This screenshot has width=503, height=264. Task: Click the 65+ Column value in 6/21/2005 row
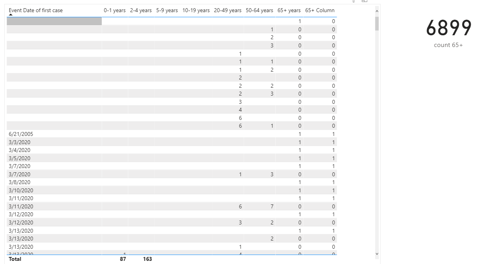coord(333,134)
